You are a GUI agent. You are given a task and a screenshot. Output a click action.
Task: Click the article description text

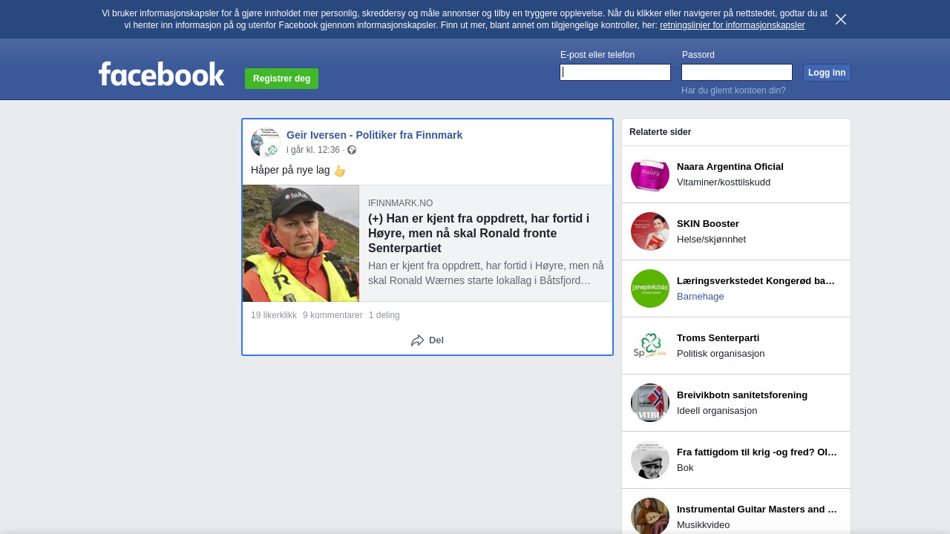(485, 273)
